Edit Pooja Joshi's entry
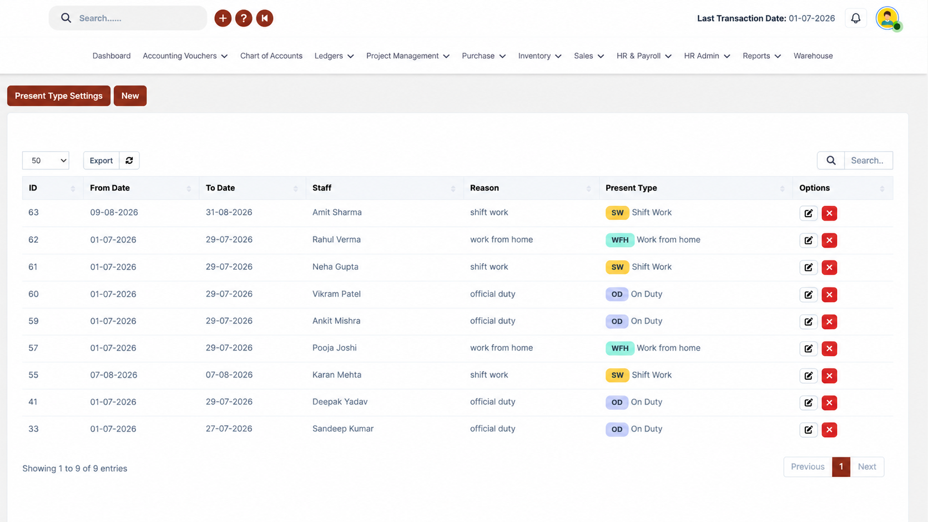The width and height of the screenshot is (928, 522). [808, 349]
